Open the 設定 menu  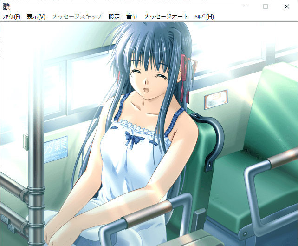coord(114,17)
